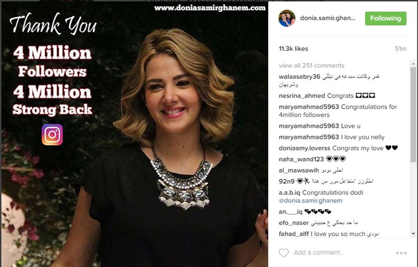The width and height of the screenshot is (418, 267).
Task: Click the Instagram logo in the photo
Action: pyautogui.click(x=52, y=135)
